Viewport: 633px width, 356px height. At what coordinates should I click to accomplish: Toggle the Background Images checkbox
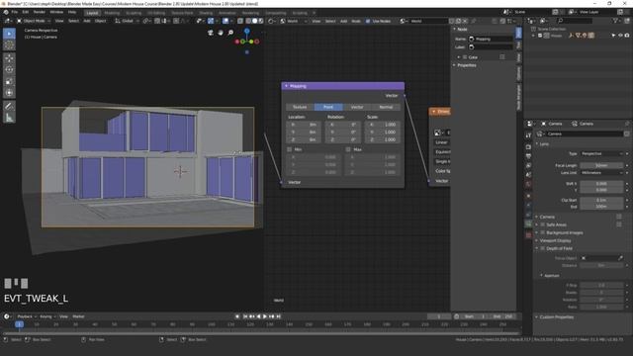click(543, 233)
